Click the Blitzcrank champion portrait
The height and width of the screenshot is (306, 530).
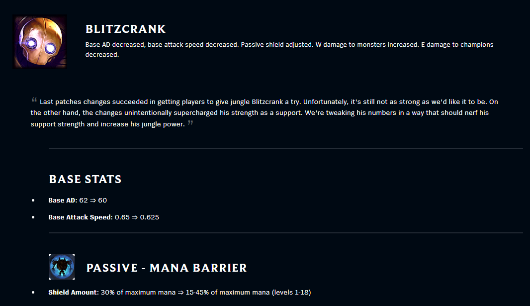(x=40, y=42)
